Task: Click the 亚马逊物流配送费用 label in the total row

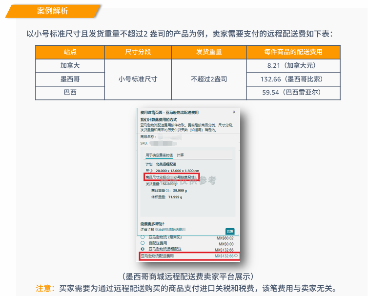Action: coord(157,256)
